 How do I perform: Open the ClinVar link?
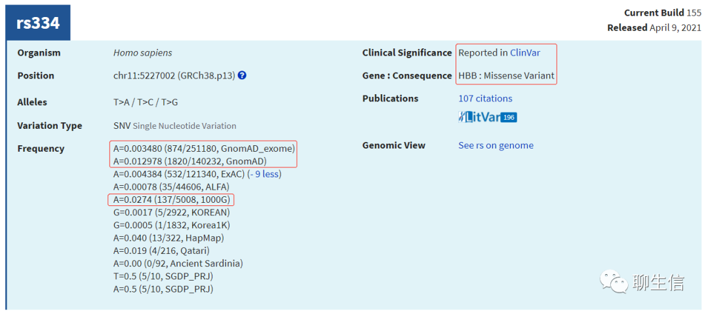point(525,53)
